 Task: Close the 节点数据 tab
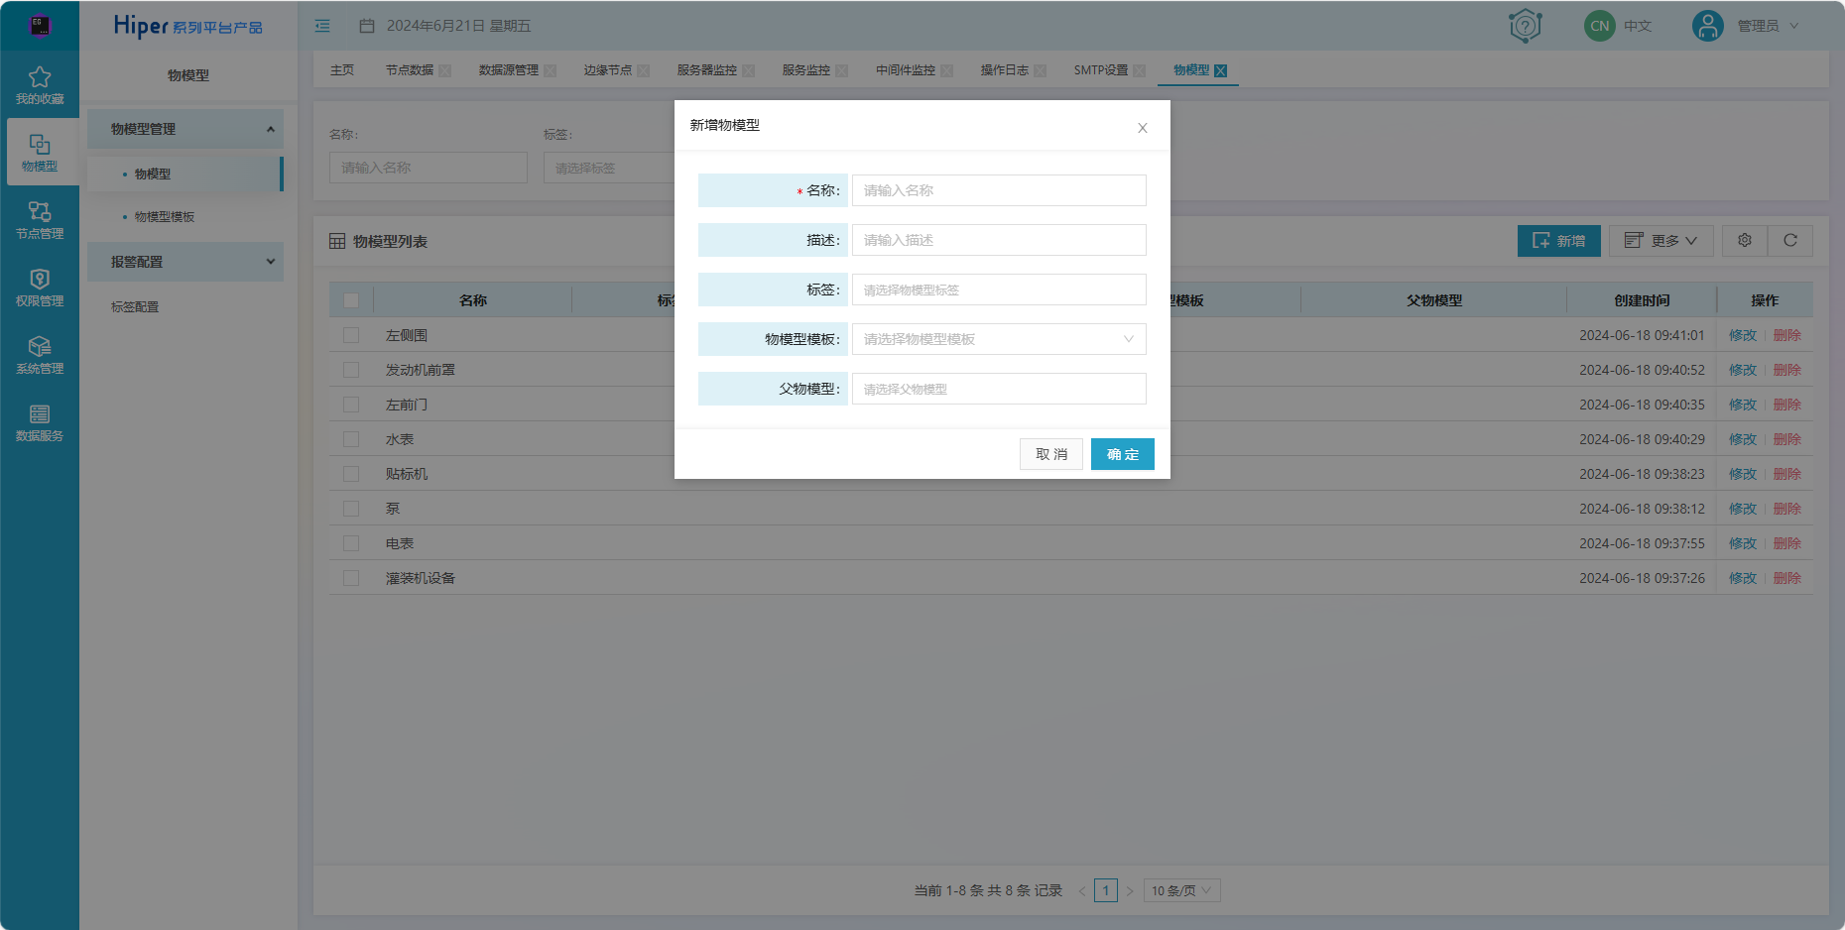(445, 70)
